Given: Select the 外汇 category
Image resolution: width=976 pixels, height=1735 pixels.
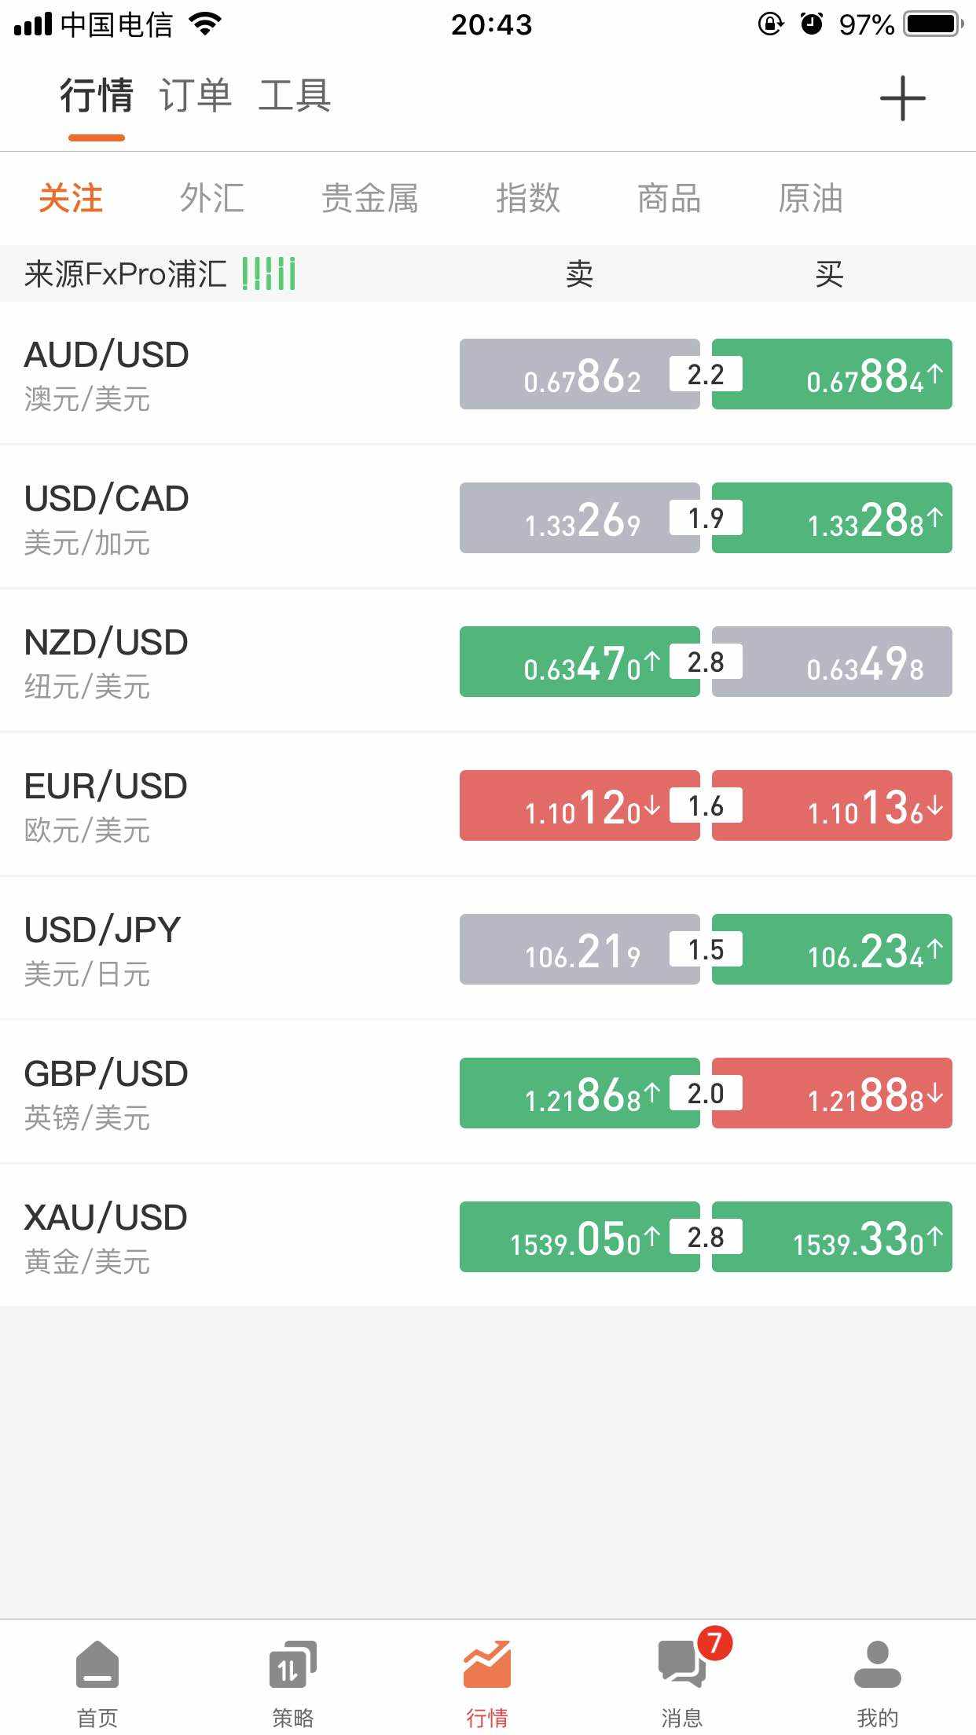Looking at the screenshot, I should click(x=212, y=198).
